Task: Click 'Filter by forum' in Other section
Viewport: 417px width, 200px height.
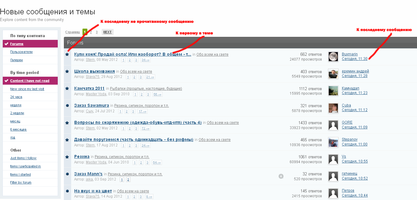Action: tap(21, 182)
